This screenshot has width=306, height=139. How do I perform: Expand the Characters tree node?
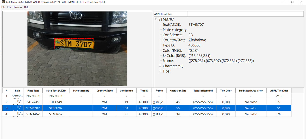pos(160,66)
